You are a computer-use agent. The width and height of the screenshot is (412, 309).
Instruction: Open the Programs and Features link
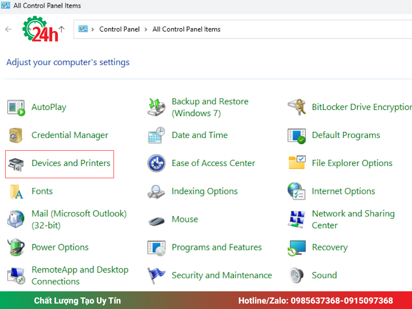(217, 247)
